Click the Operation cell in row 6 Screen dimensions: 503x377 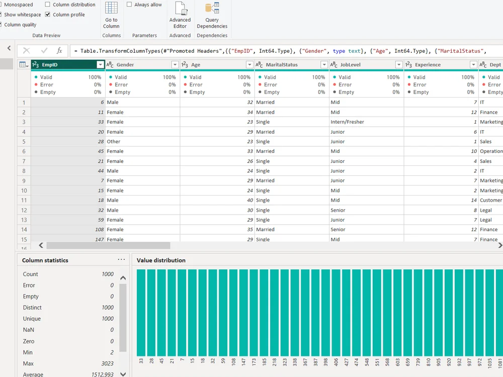coord(491,151)
